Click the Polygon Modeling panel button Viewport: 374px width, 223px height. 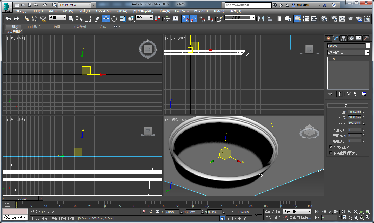coord(14,32)
